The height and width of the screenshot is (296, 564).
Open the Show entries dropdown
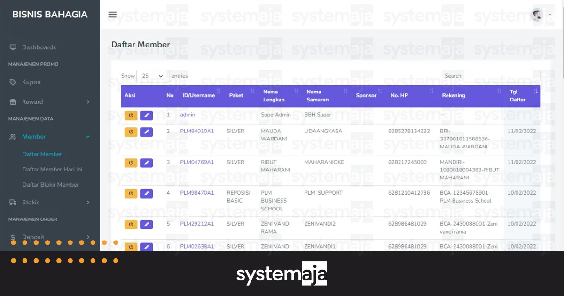tap(153, 76)
